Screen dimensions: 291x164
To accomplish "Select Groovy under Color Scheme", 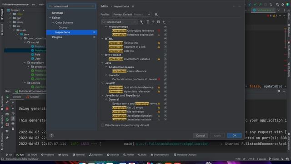I will [x=63, y=27].
